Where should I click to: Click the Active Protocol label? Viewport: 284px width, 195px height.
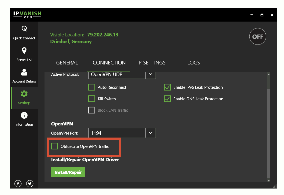pyautogui.click(x=65, y=74)
